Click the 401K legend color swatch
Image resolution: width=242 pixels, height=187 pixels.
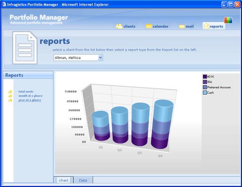coord(205,77)
